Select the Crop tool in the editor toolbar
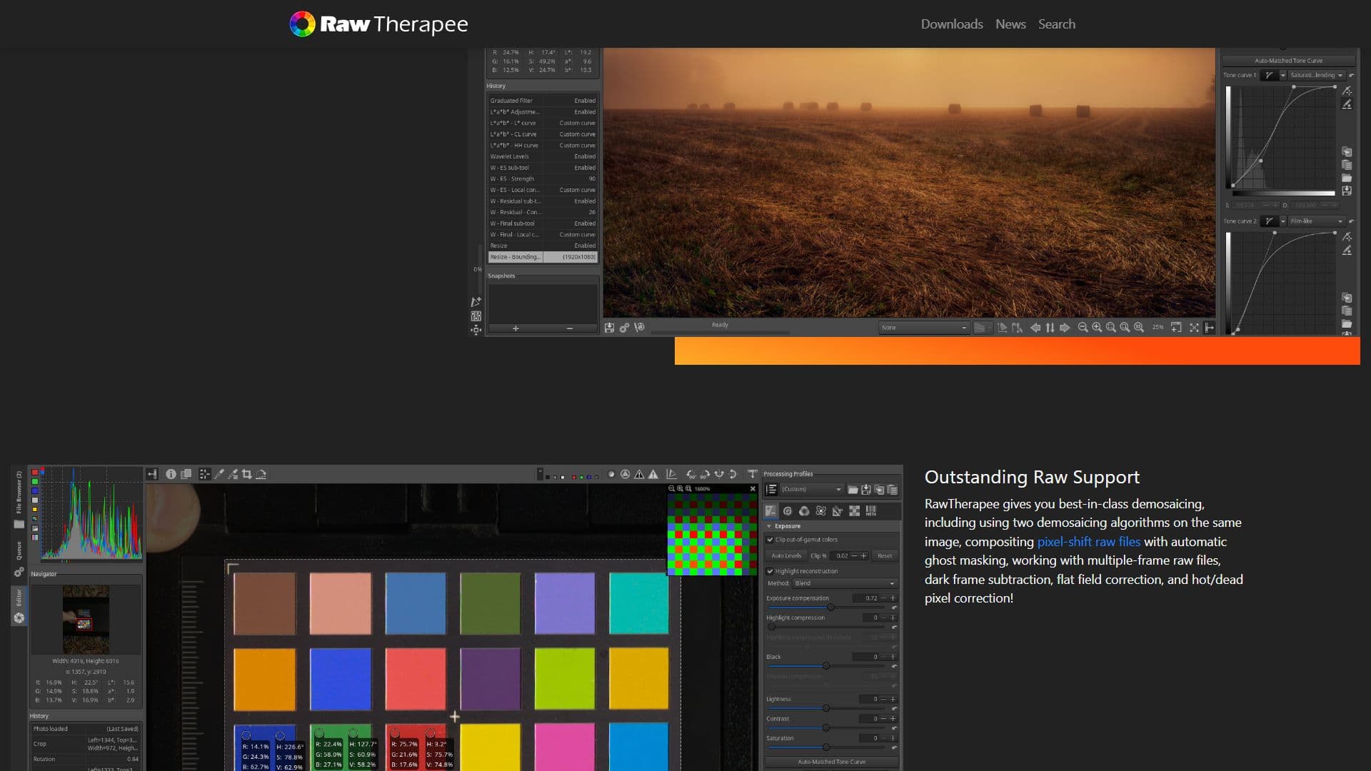Image resolution: width=1371 pixels, height=771 pixels. 247,474
